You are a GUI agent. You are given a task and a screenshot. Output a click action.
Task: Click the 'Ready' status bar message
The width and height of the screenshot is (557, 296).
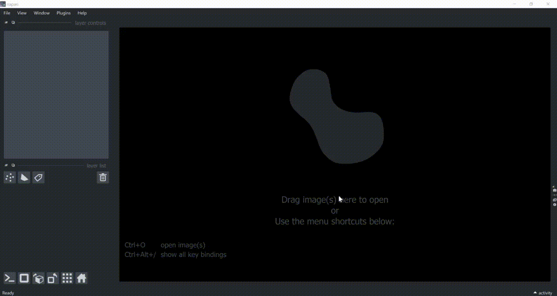point(8,293)
